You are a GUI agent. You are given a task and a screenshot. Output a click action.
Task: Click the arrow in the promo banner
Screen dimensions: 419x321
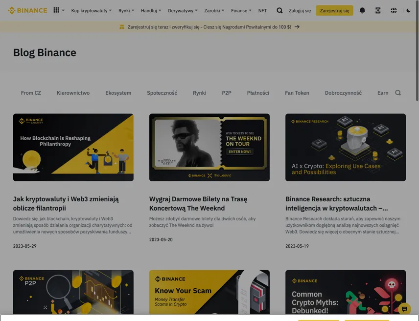(x=297, y=27)
